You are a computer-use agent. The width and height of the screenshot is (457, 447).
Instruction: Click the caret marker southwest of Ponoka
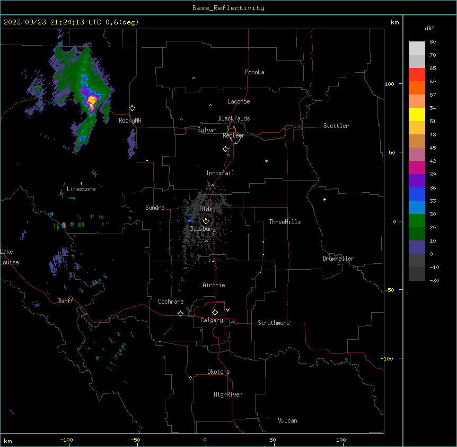(194, 78)
